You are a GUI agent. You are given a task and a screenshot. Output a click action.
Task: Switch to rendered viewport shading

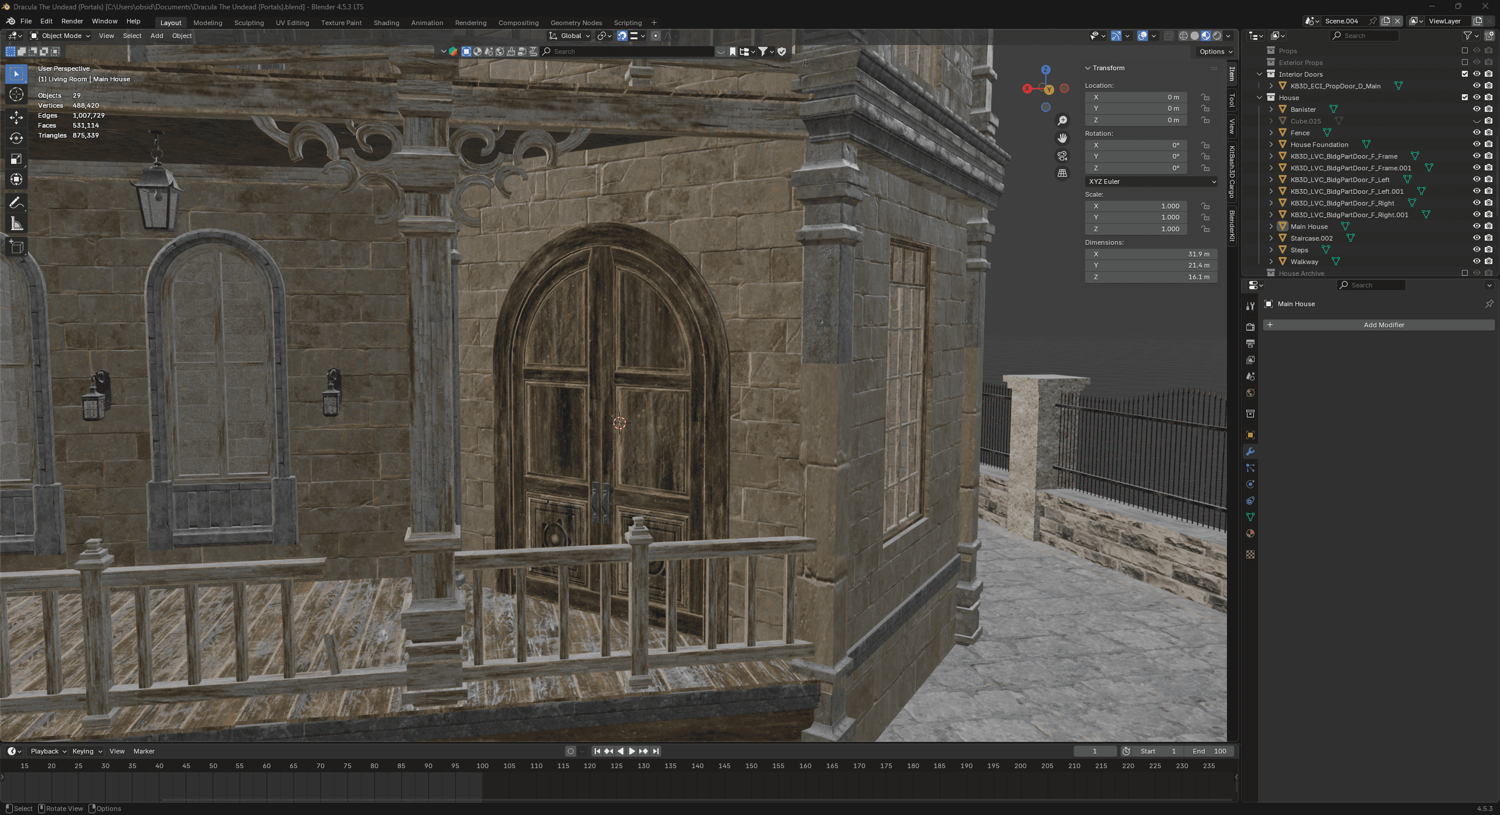click(x=1218, y=36)
